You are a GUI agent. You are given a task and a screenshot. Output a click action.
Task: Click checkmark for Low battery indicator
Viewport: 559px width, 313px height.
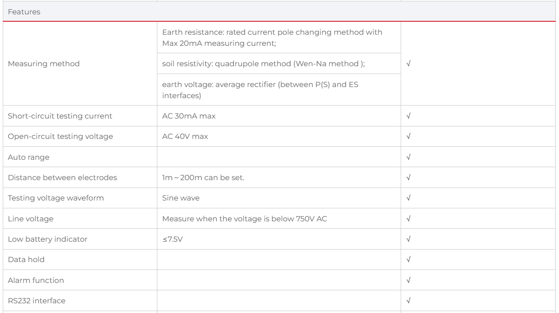(x=408, y=239)
